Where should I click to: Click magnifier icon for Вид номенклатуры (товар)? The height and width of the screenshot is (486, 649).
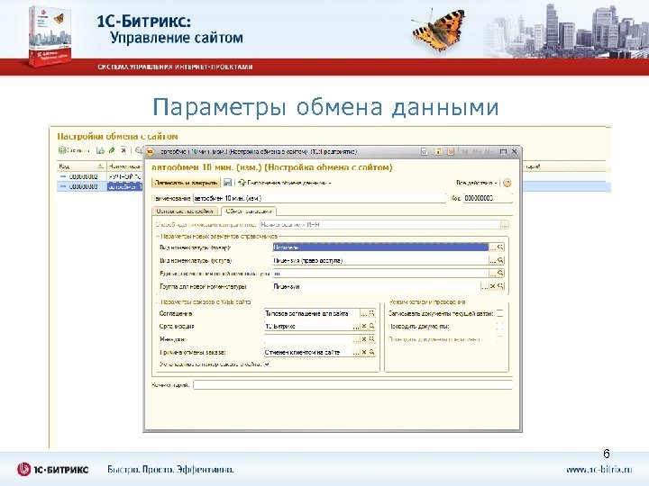point(500,247)
